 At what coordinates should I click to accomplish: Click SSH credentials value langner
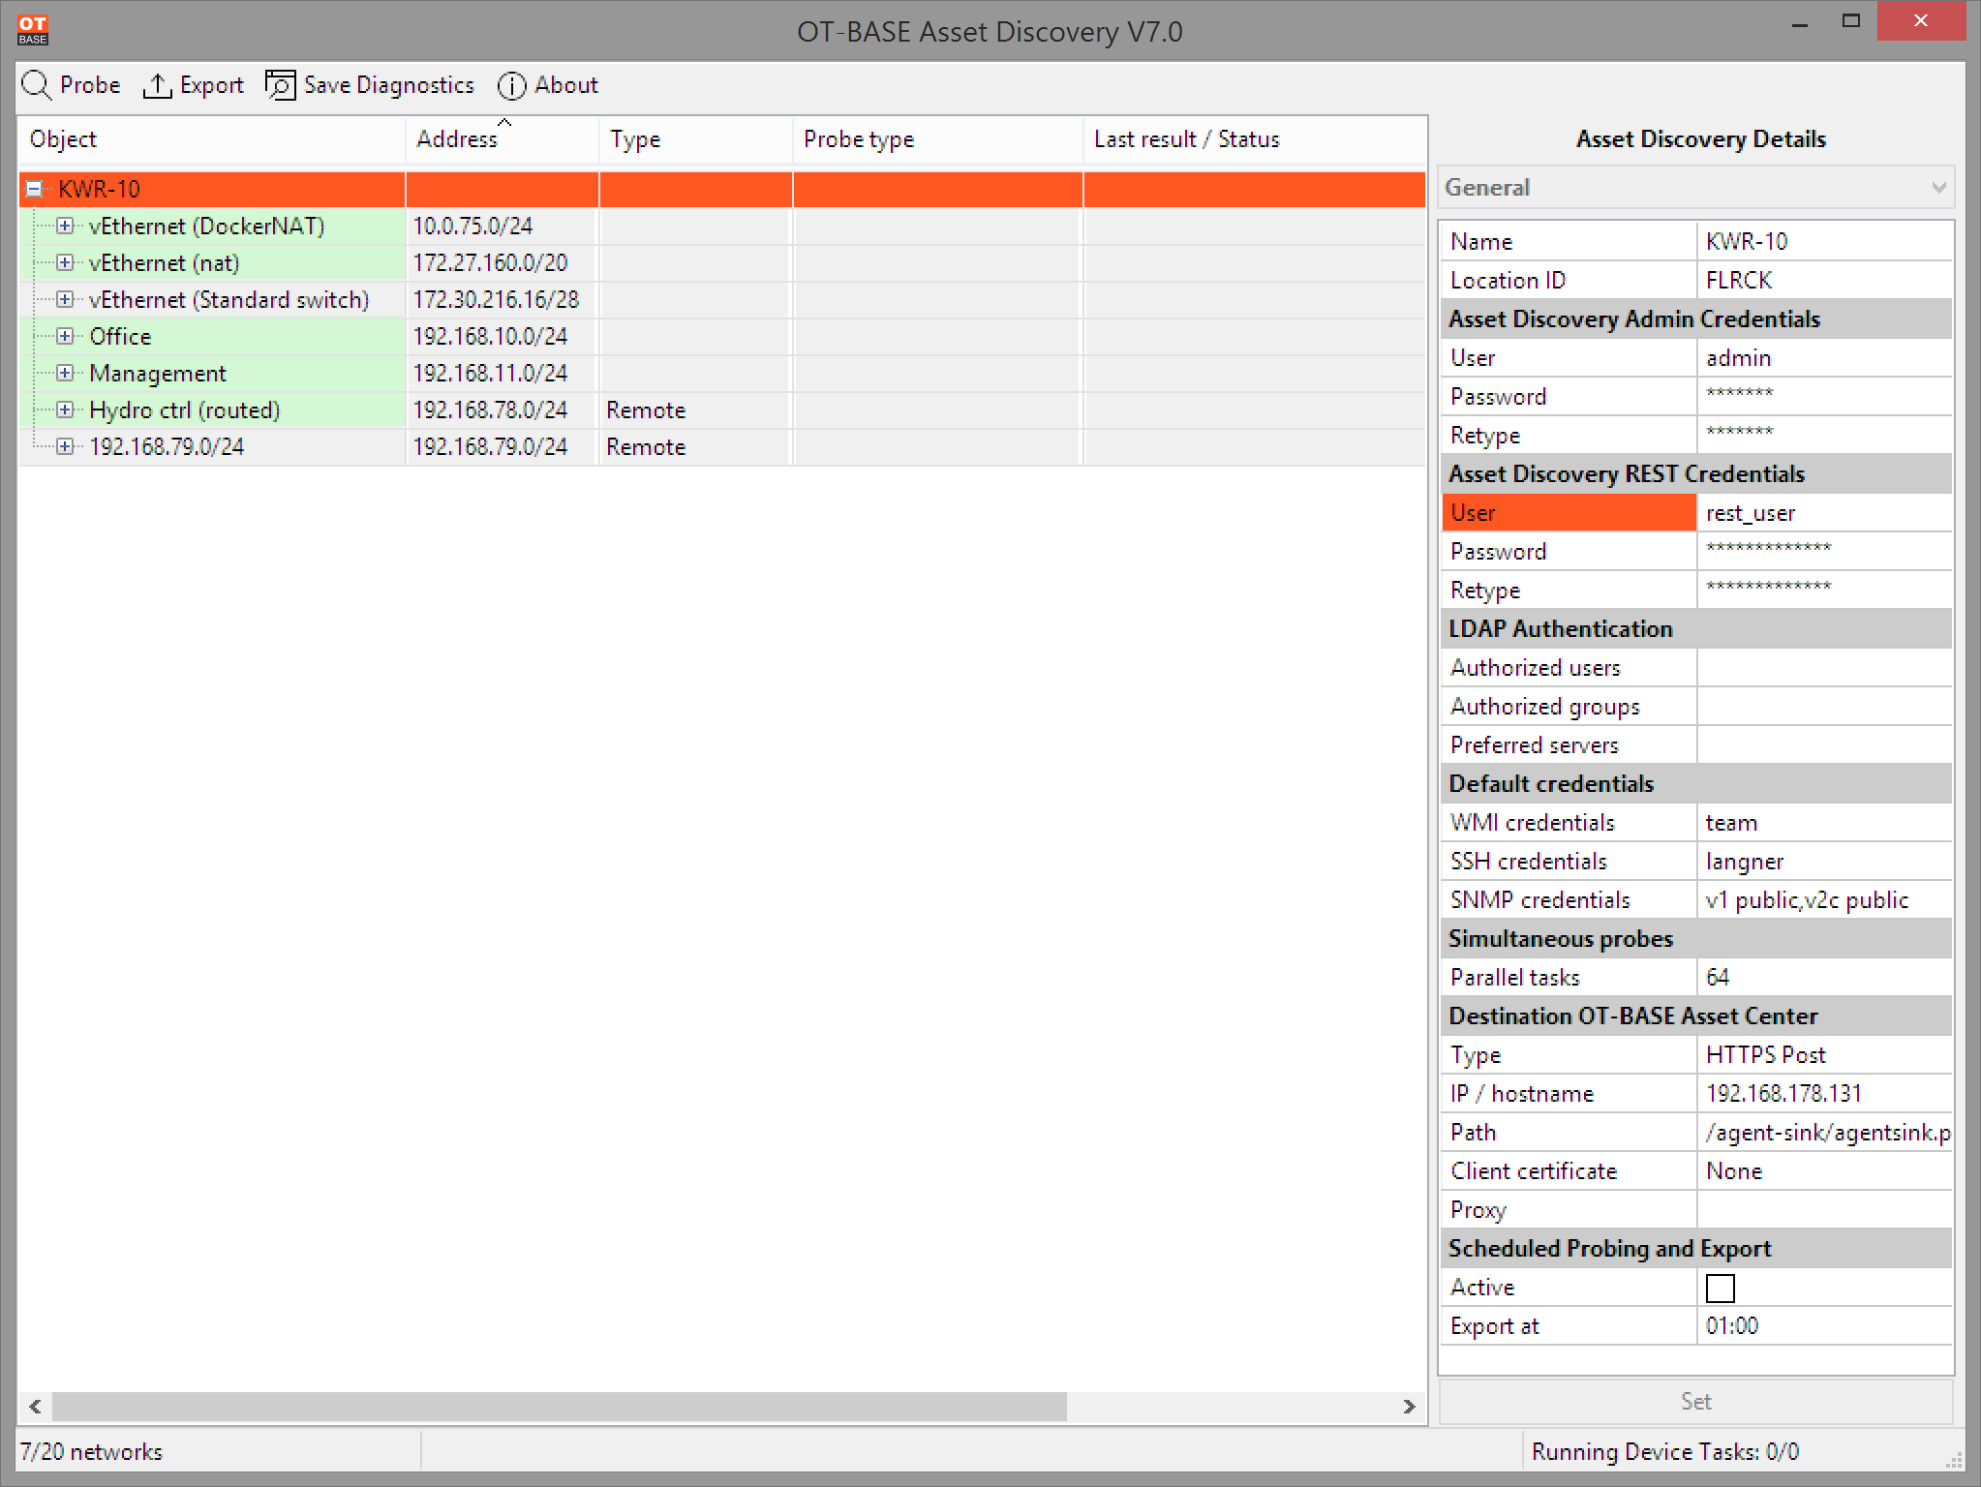pyautogui.click(x=1824, y=861)
